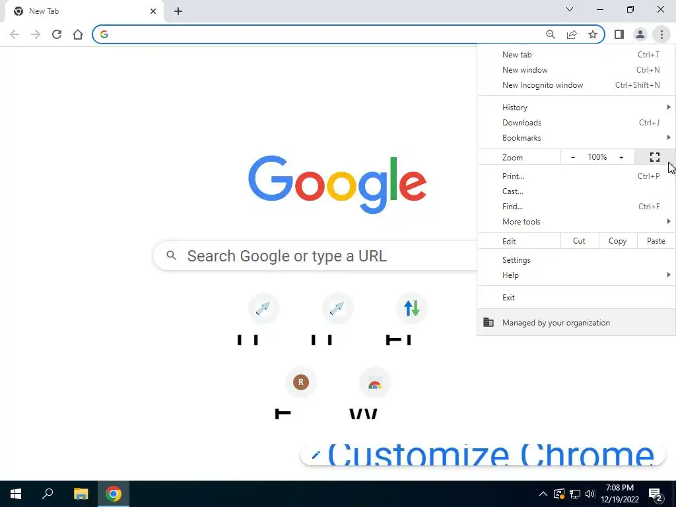Choose Cast... from the menu
The width and height of the screenshot is (676, 507).
(576, 191)
